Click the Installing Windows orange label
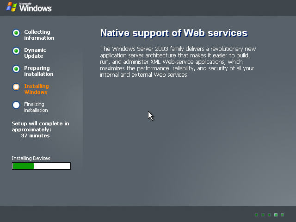 click(37, 89)
